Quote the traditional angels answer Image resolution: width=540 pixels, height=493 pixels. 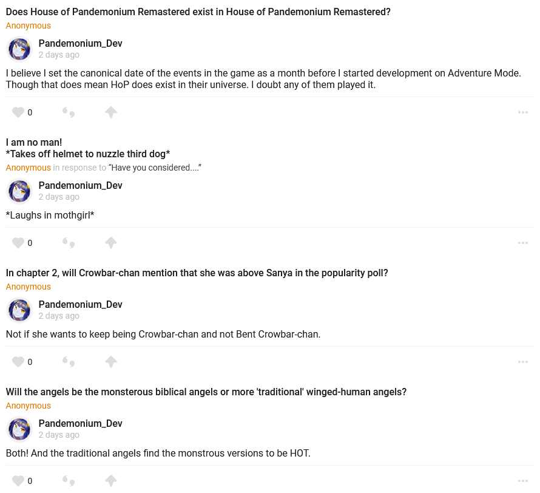69,481
